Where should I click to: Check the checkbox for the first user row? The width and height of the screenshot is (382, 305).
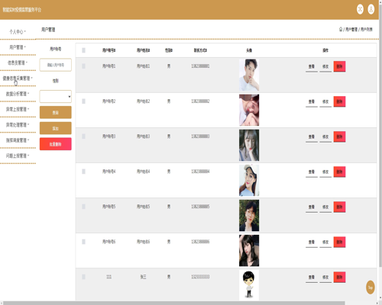(x=83, y=66)
